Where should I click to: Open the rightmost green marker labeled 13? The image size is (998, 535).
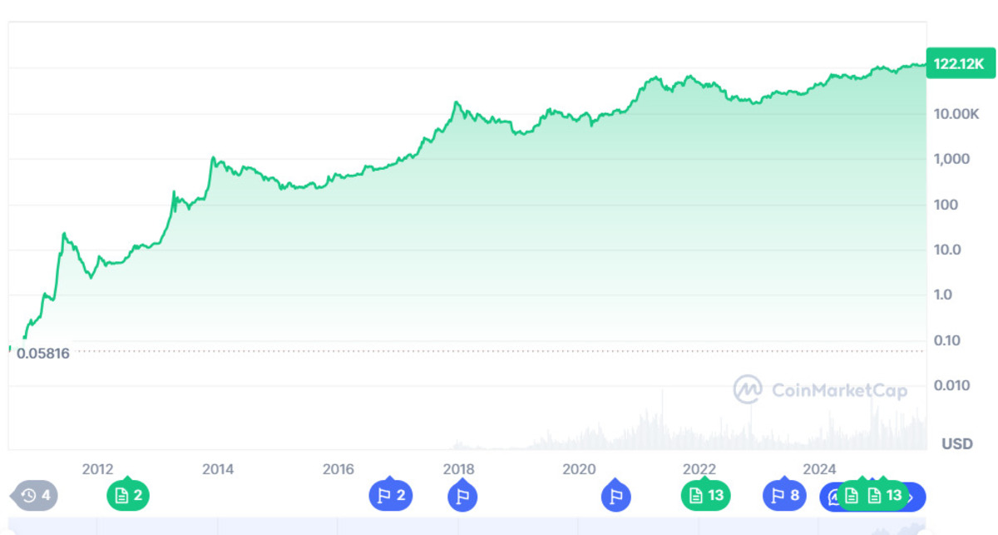[x=883, y=496]
